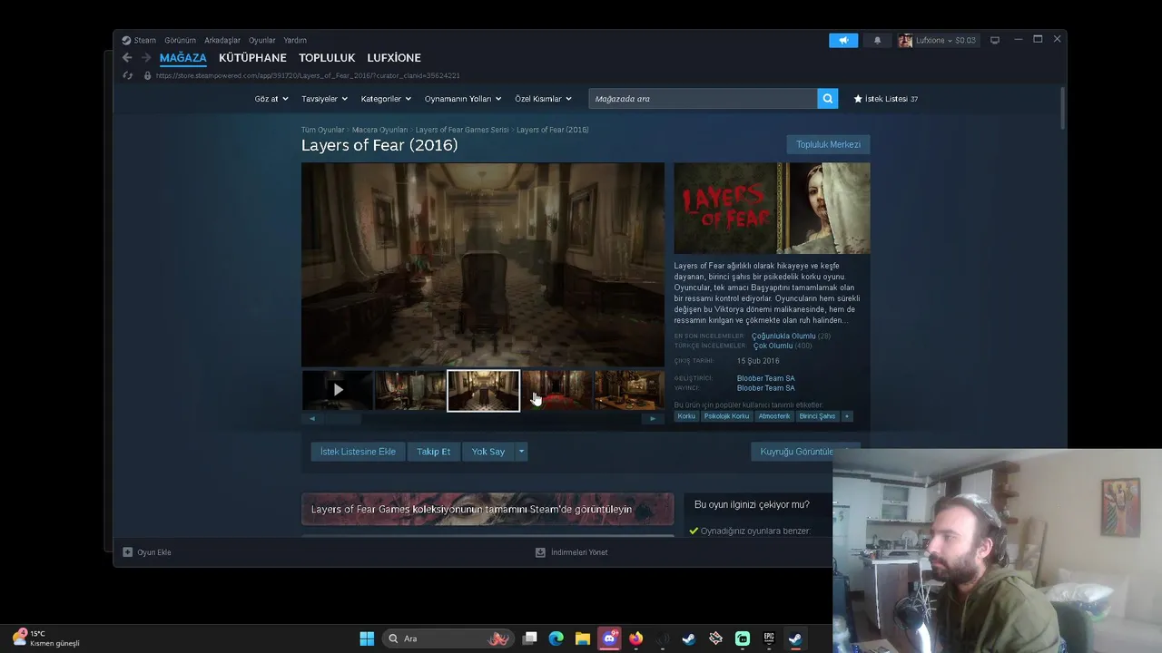Select the highlighted hallway screenshot thumbnail
Screen dimensions: 1162x653
483,390
